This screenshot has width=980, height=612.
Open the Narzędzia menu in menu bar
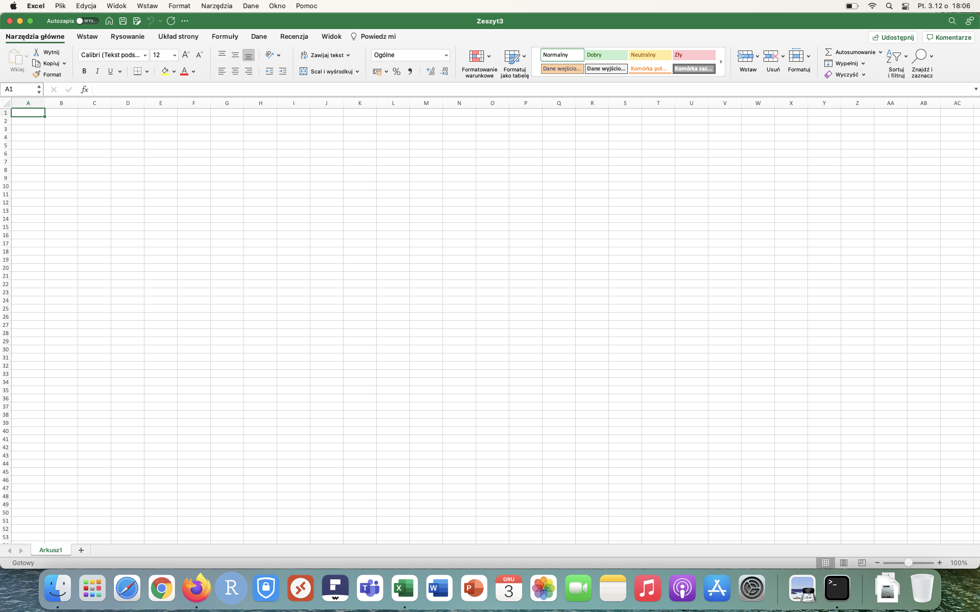(216, 6)
